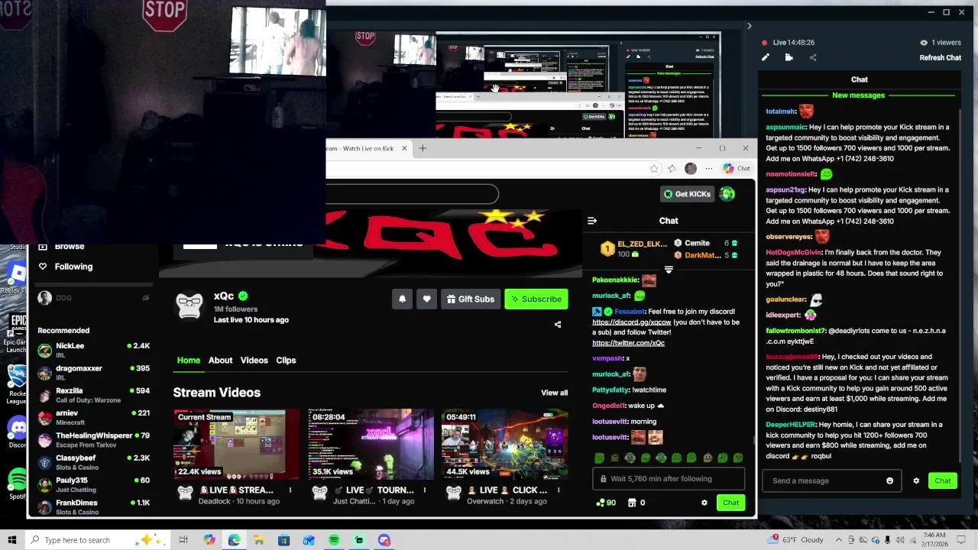Click the browser favorites star icon
The height and width of the screenshot is (550, 978).
654,168
